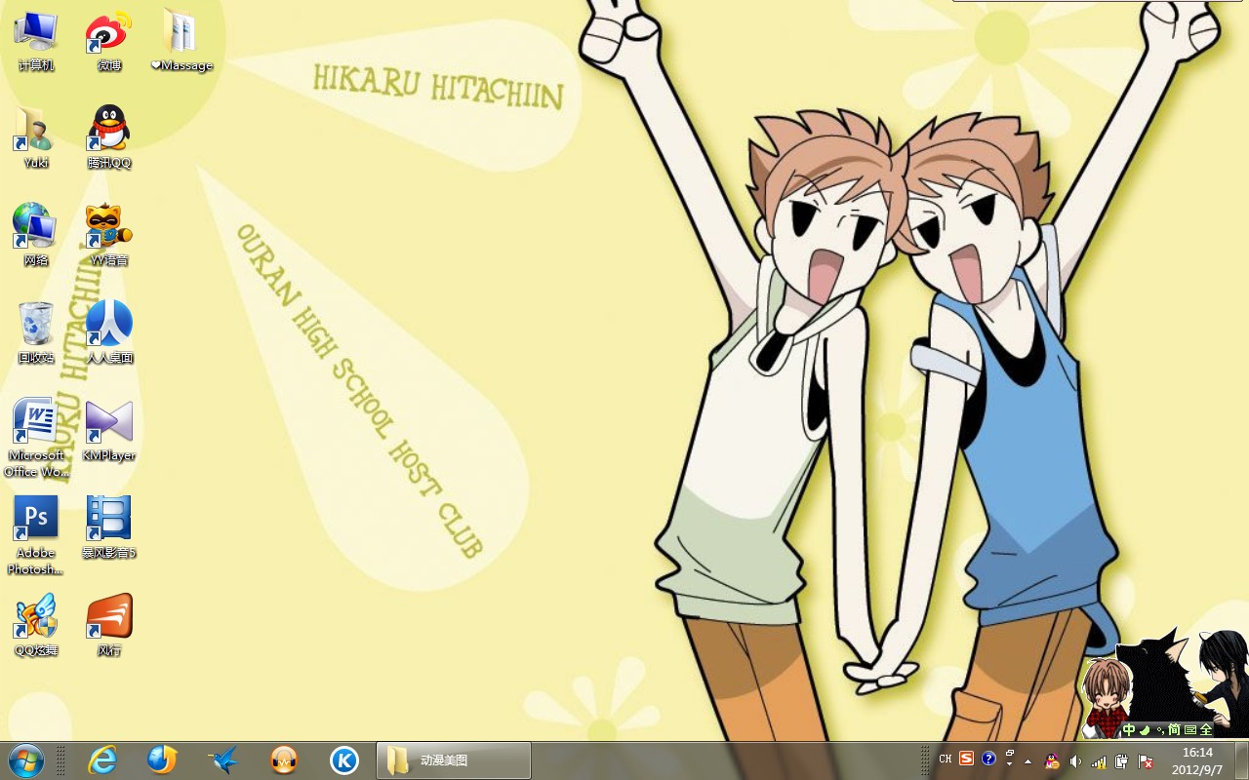Launch Internet Explorer from the taskbar
Screen dimensions: 1249x780
(102, 760)
